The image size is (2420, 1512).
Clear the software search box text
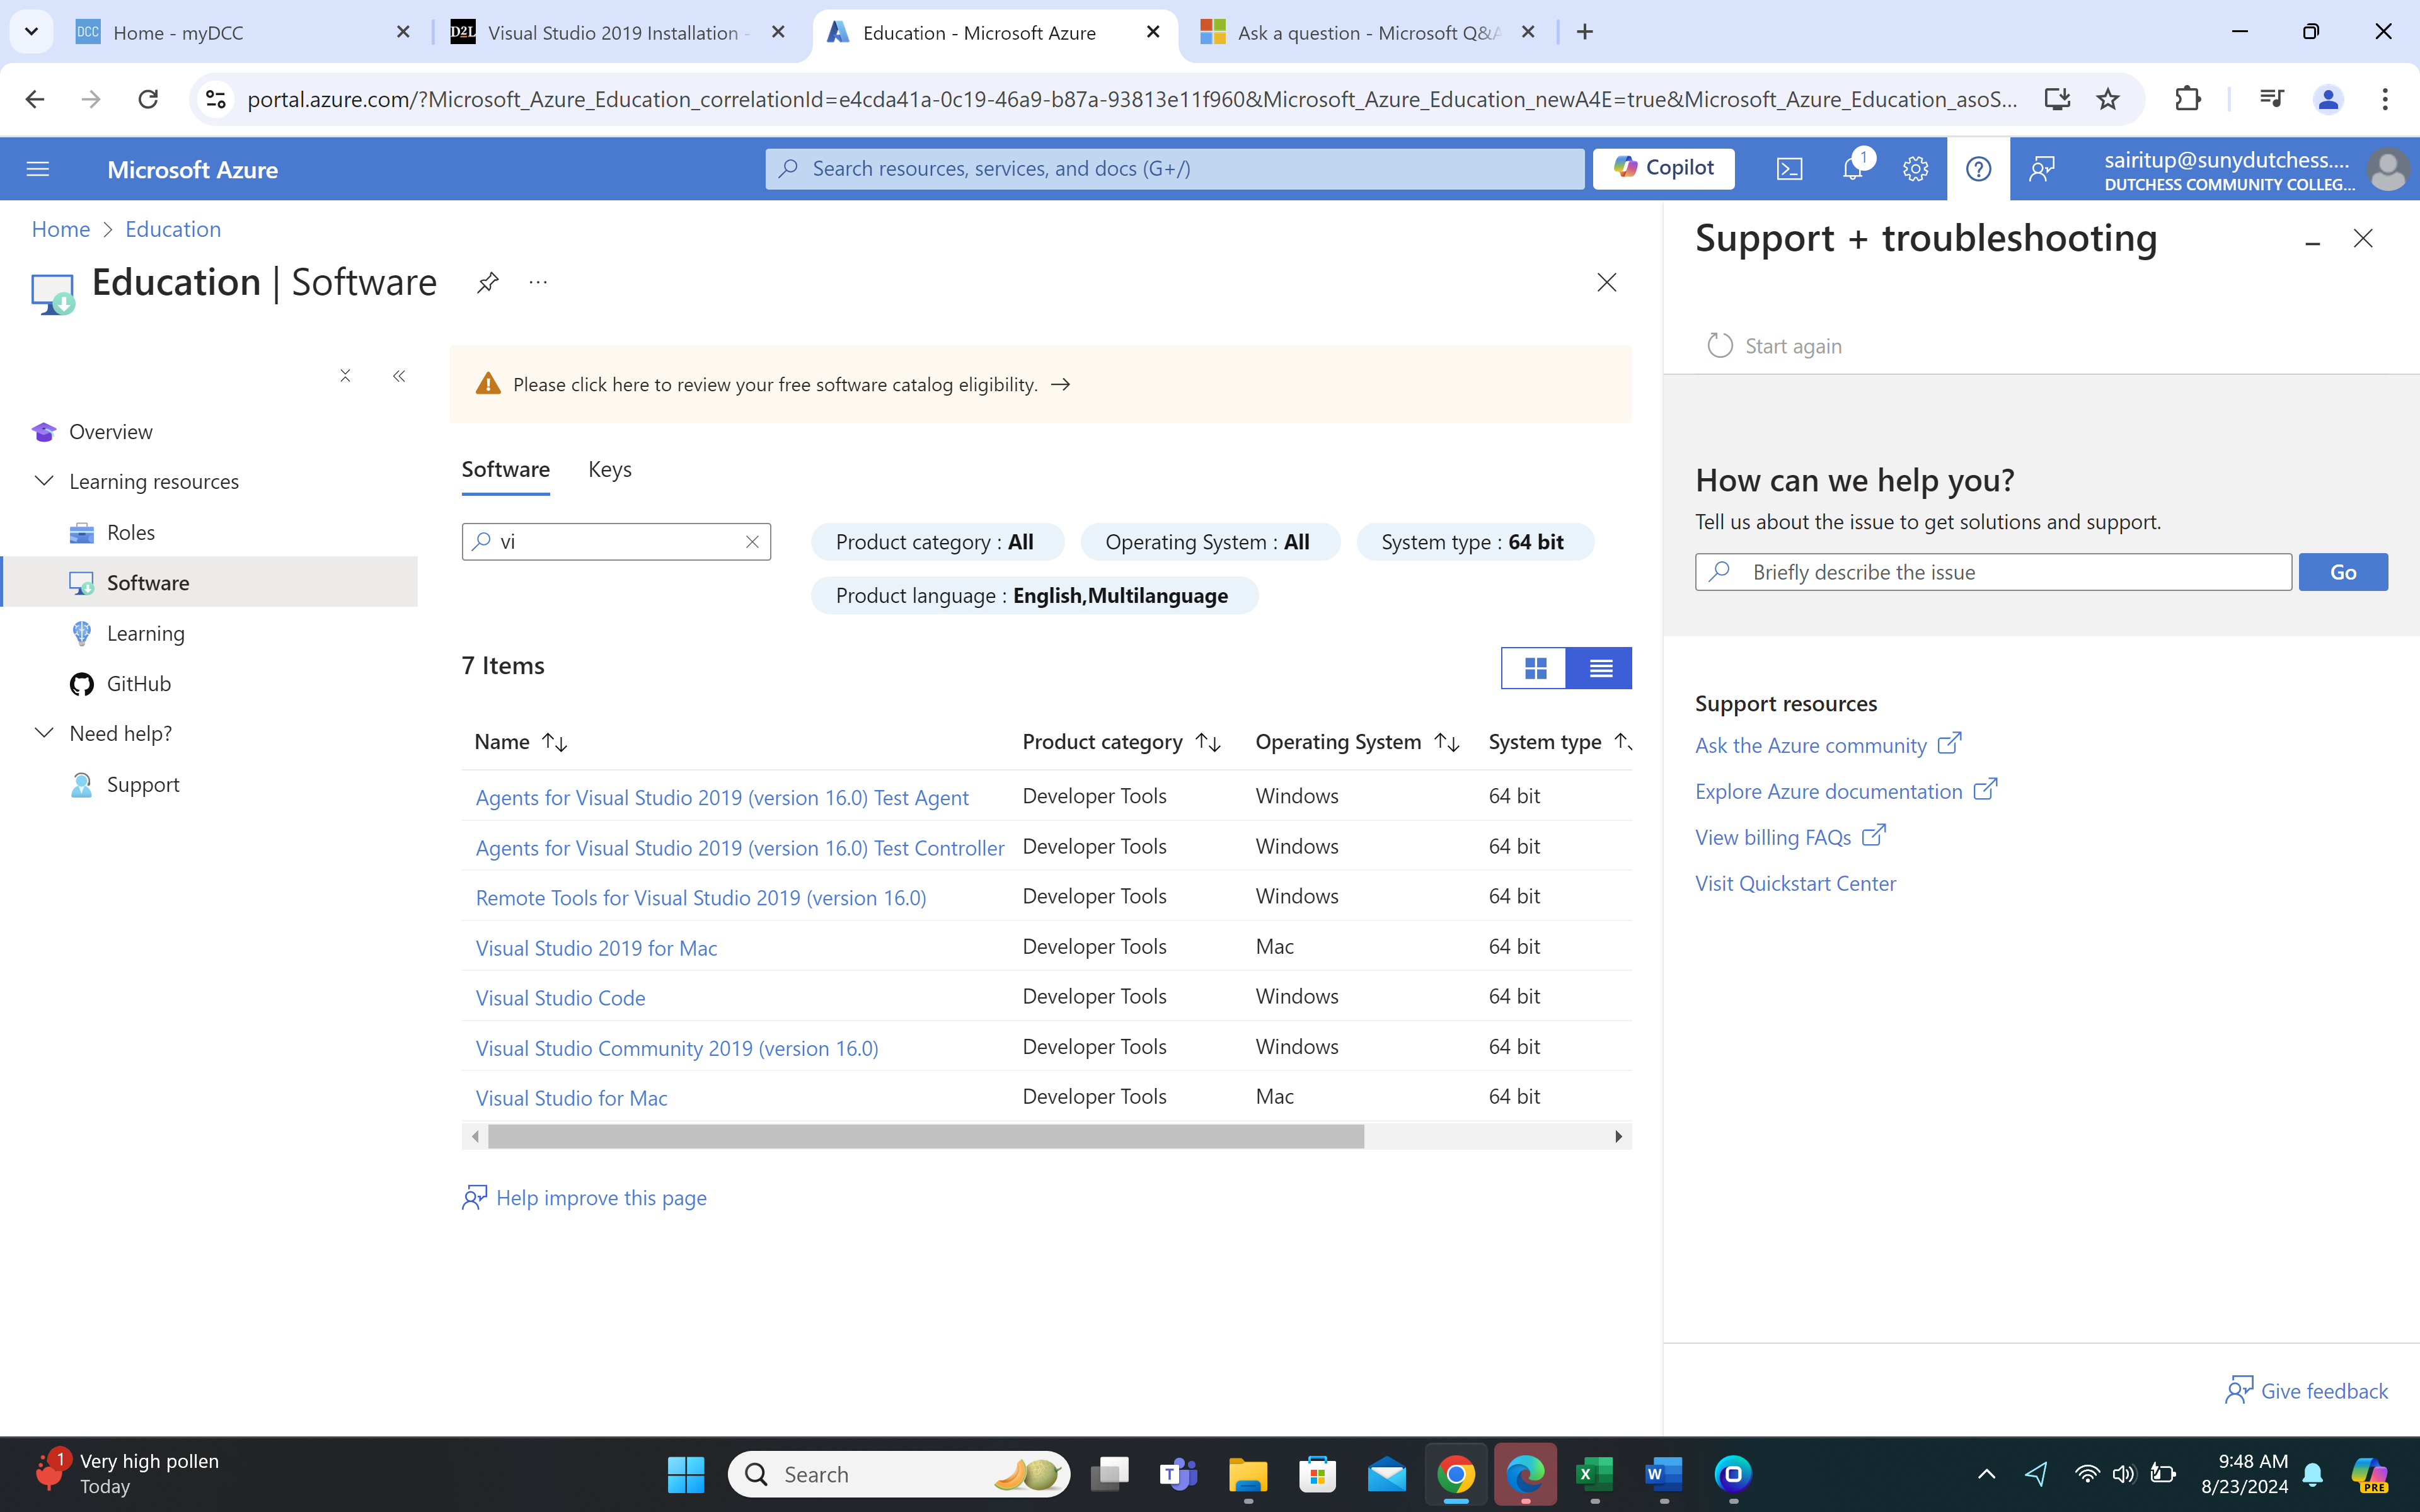pos(752,541)
